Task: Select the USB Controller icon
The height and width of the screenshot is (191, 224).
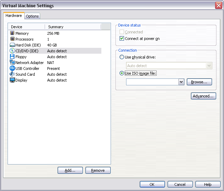Action: pos(12,68)
